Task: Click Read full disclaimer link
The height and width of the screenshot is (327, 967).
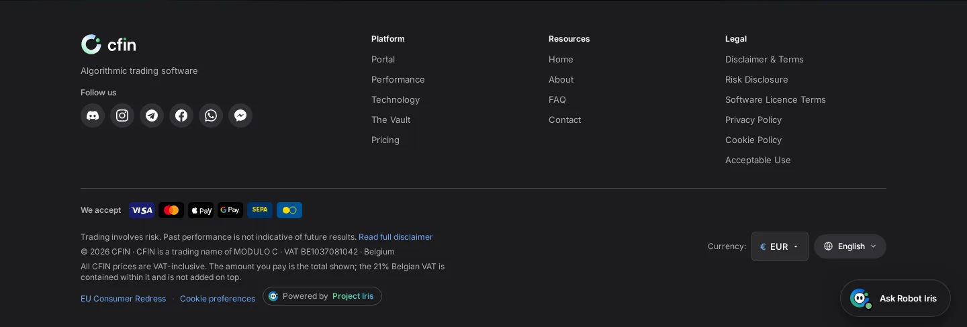Action: coord(396,237)
